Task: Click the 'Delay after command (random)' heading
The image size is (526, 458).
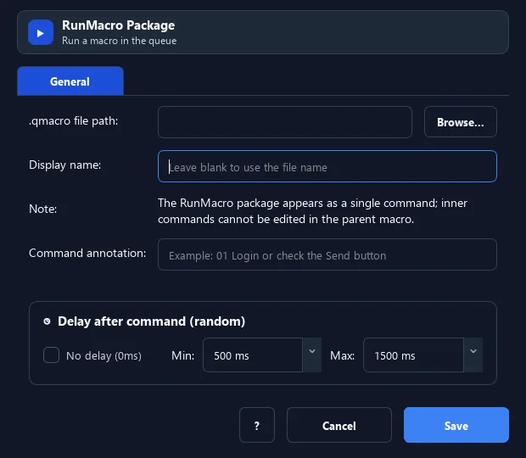Action: 151,321
